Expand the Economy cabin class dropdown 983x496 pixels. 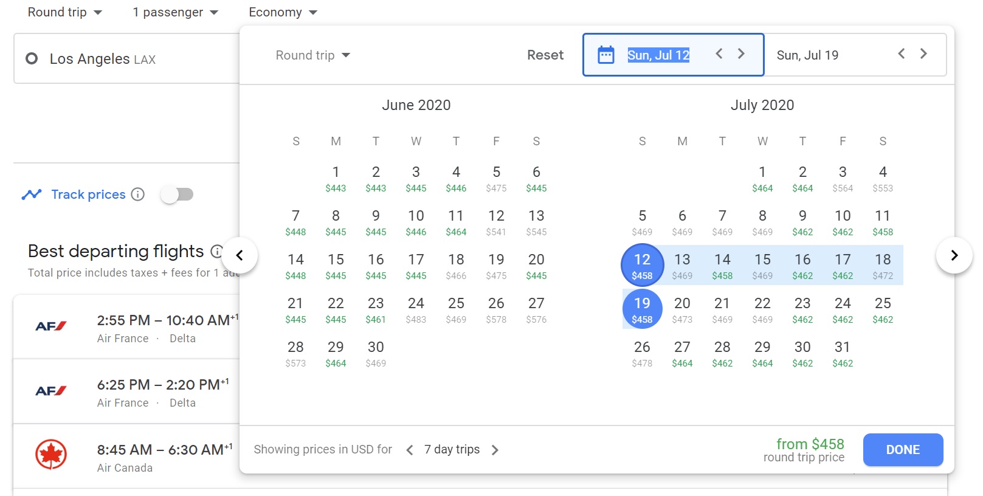(x=283, y=12)
